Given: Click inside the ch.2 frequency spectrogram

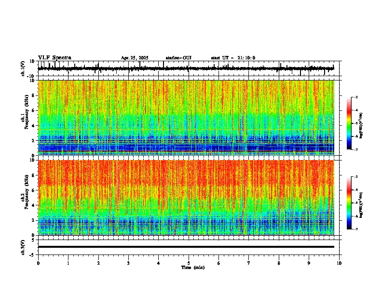Looking at the screenshot, I should (186, 198).
